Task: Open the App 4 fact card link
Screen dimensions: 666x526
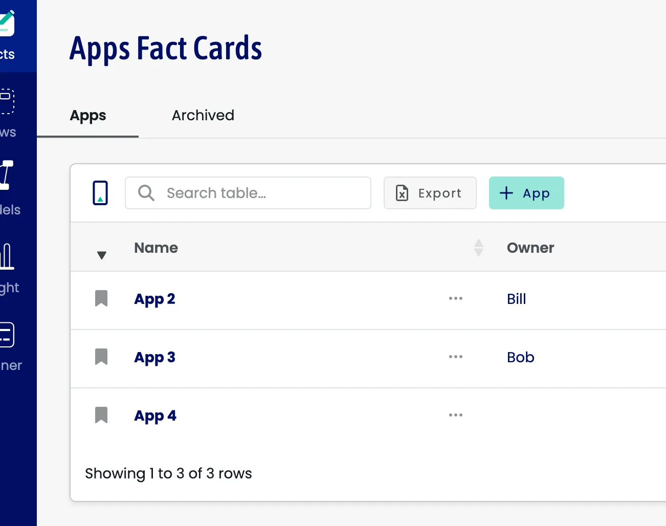Action: tap(155, 415)
